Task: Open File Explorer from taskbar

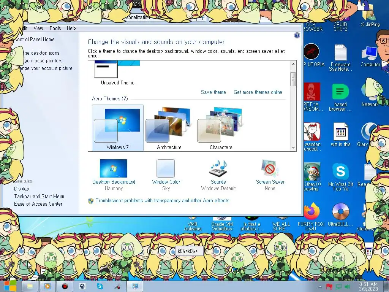Action: click(30, 286)
